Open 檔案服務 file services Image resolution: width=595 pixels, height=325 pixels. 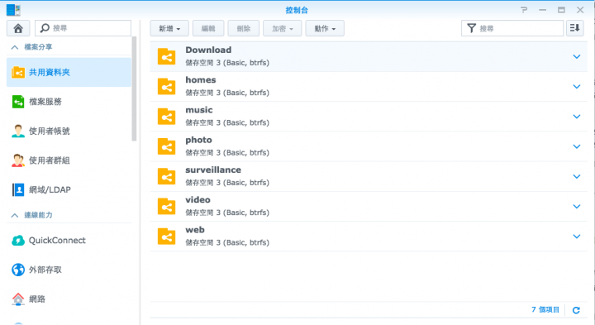click(x=69, y=102)
